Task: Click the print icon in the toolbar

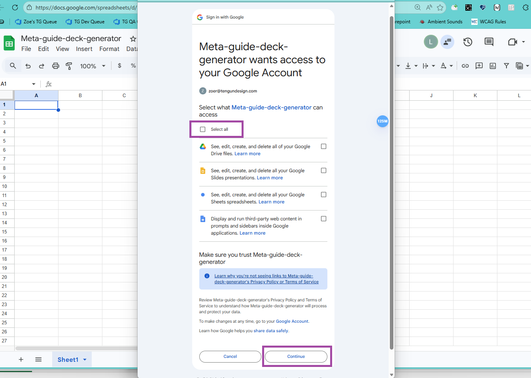Action: (x=55, y=66)
